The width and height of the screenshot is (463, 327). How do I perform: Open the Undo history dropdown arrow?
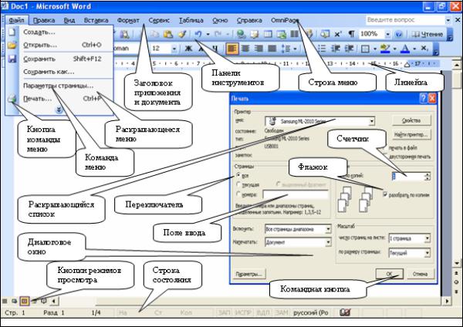tap(208, 35)
